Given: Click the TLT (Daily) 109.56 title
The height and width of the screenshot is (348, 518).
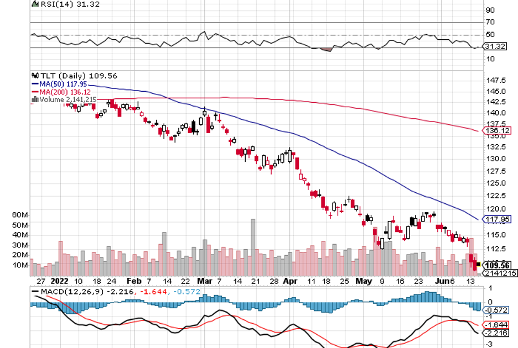Looking at the screenshot, I should coord(79,76).
